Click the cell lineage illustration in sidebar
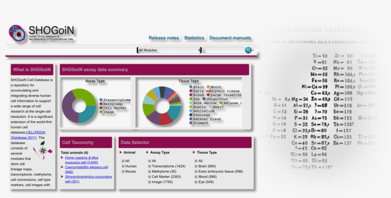The height and width of the screenshot is (198, 391). click(42, 150)
